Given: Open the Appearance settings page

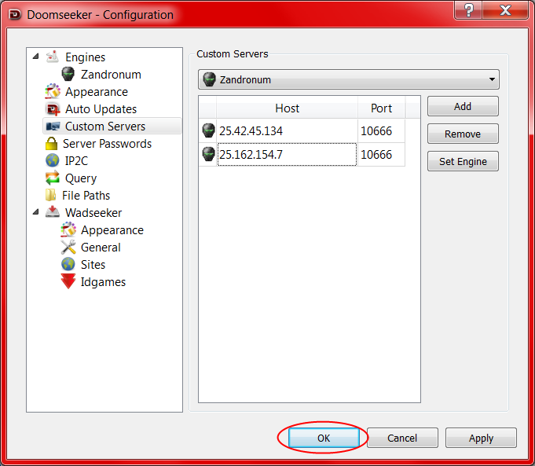Looking at the screenshot, I should coord(97,92).
